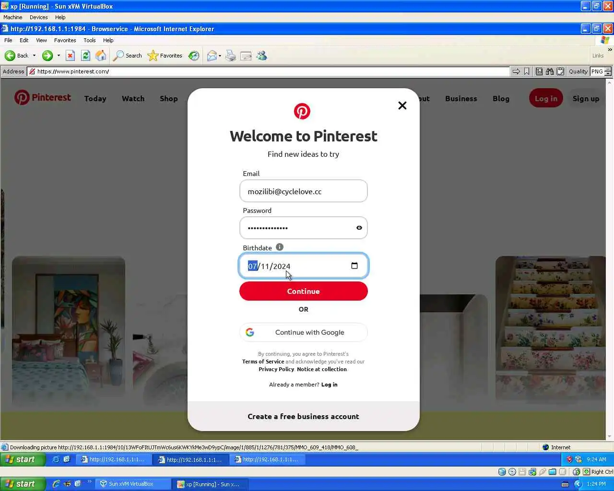Open the Today nav link
This screenshot has height=491, width=614.
(x=95, y=98)
